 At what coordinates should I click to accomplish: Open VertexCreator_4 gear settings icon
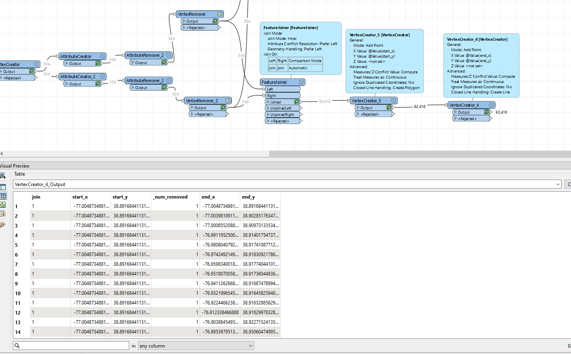coord(491,105)
